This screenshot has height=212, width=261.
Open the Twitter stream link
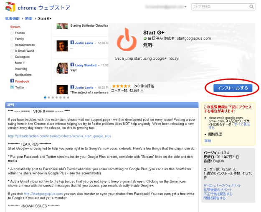pos(20,87)
